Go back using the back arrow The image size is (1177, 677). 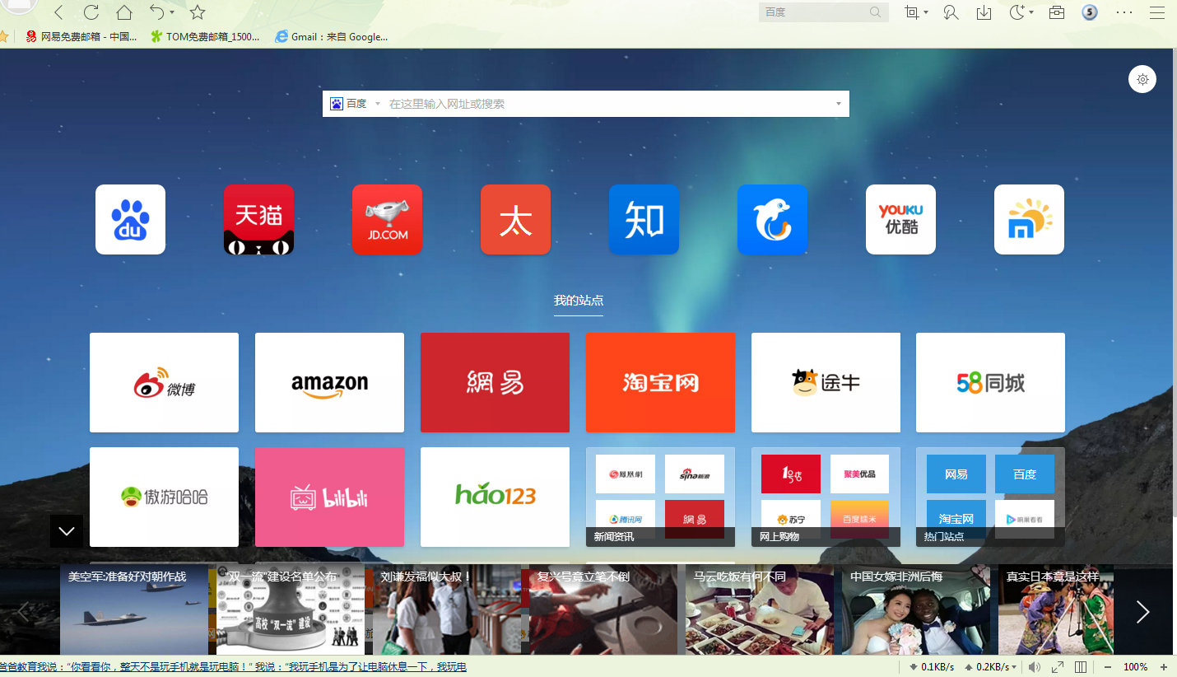pos(58,12)
